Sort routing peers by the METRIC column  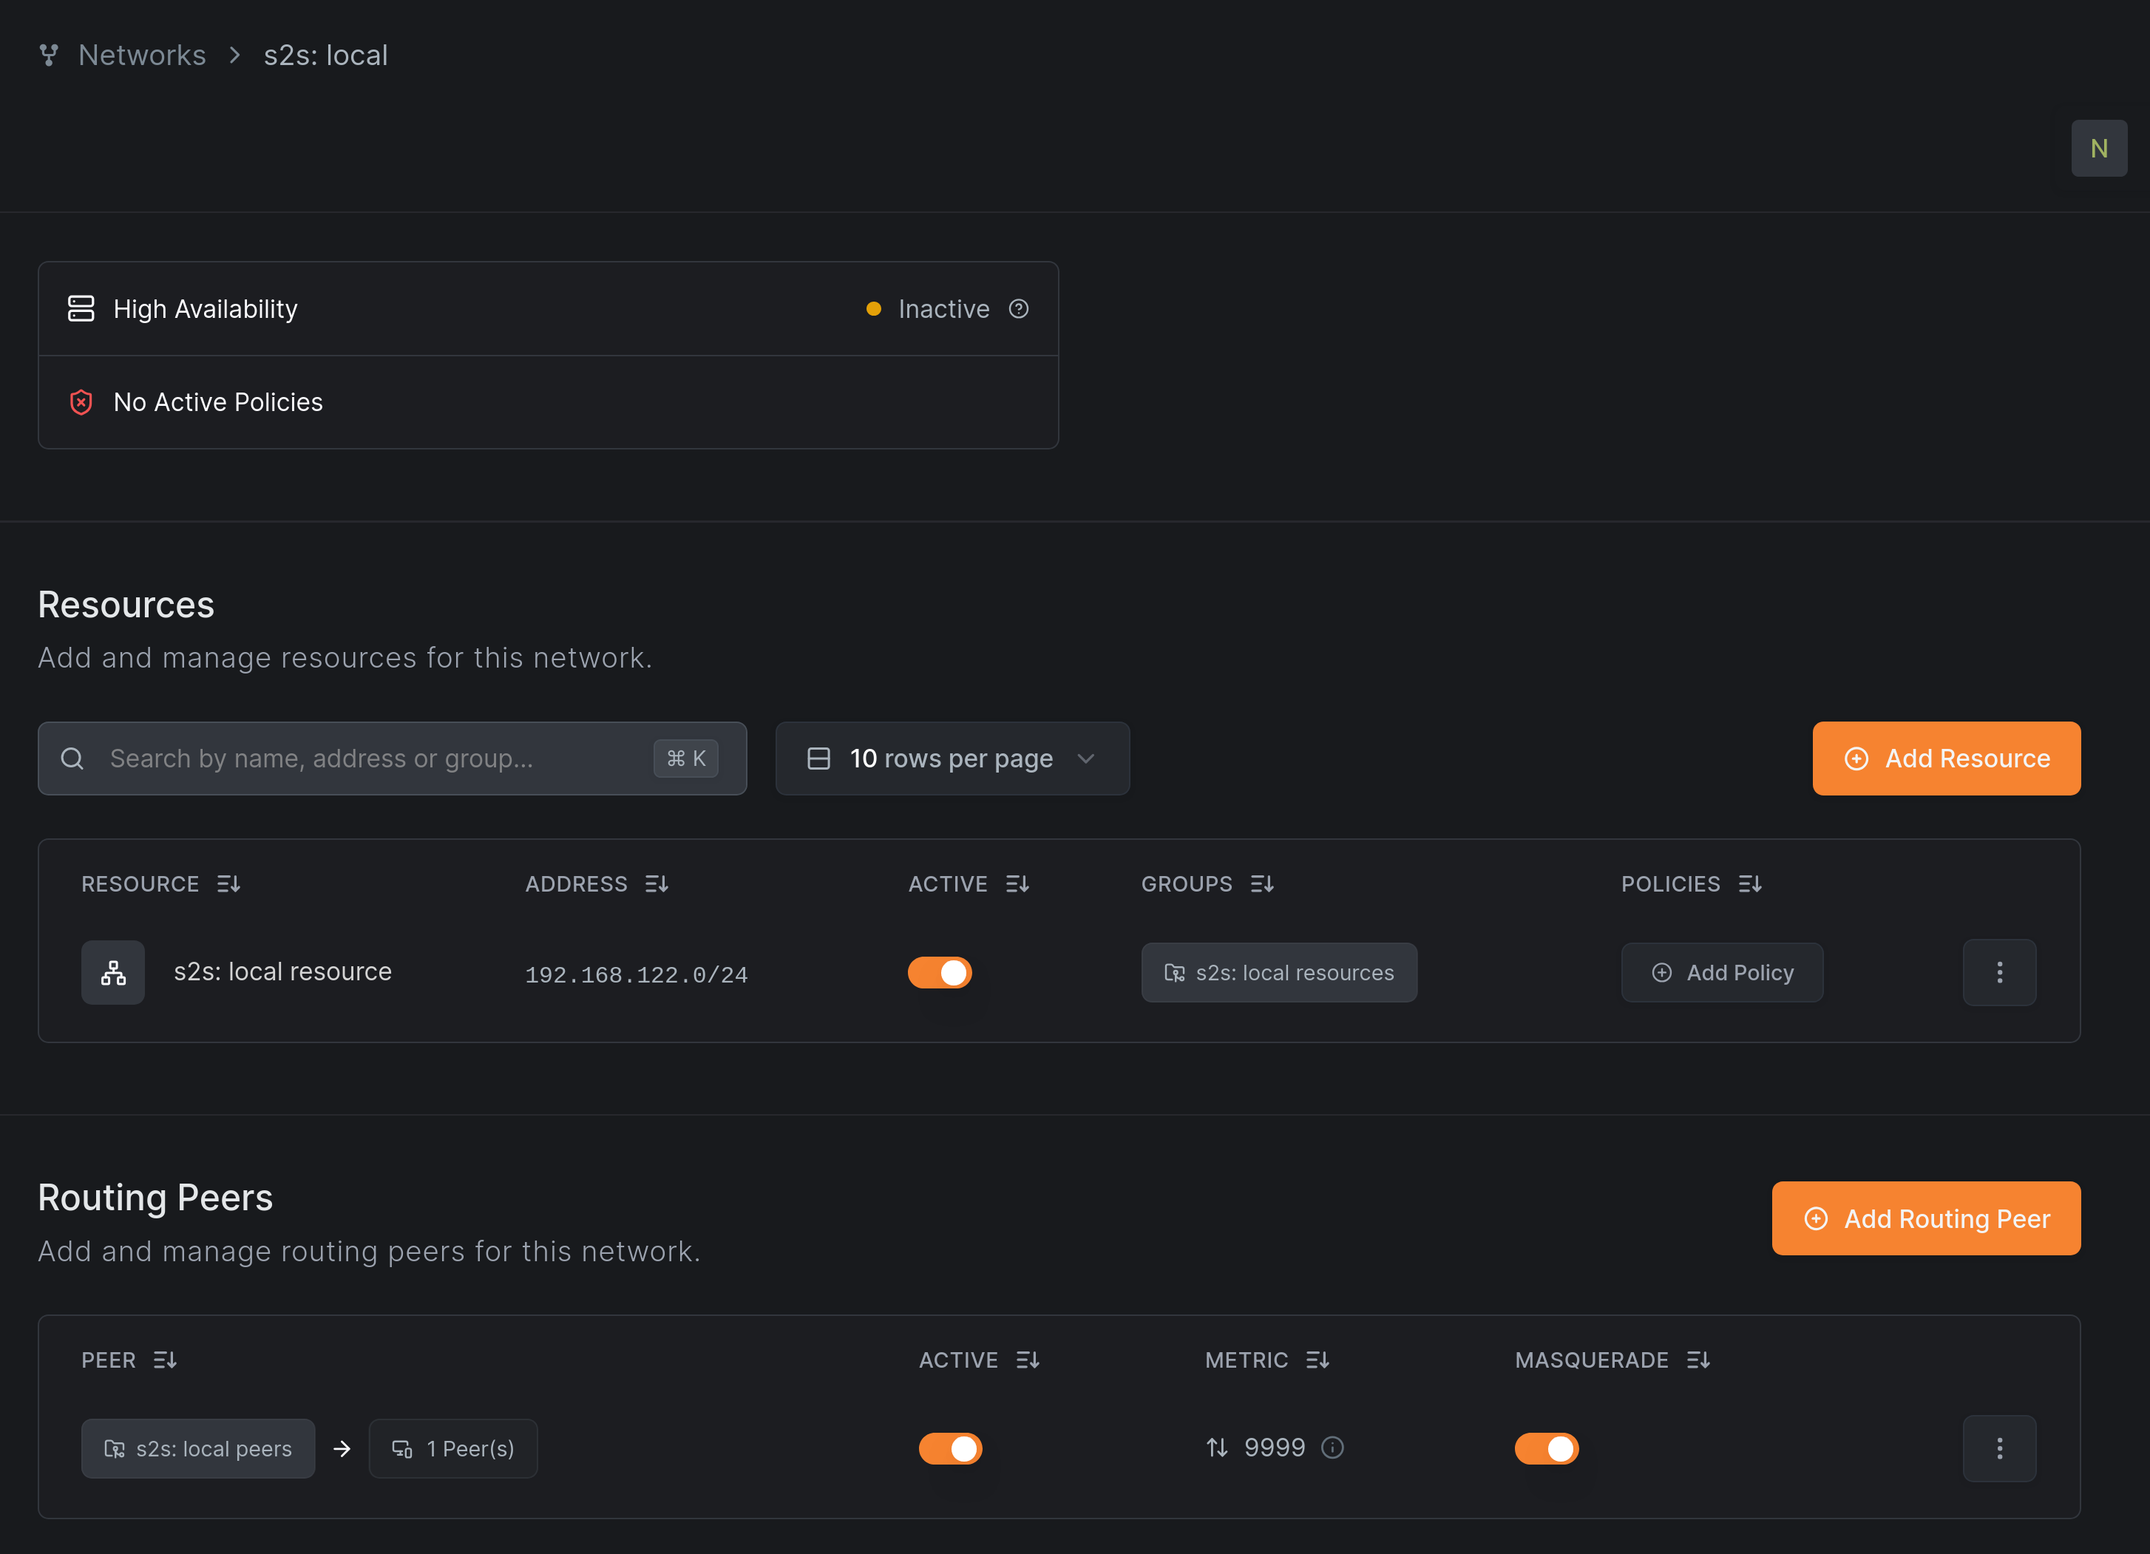click(x=1318, y=1359)
